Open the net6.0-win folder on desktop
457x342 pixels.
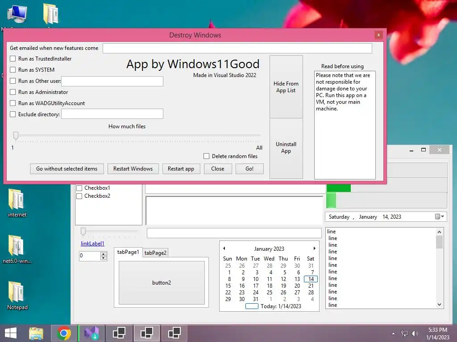pyautogui.click(x=17, y=249)
